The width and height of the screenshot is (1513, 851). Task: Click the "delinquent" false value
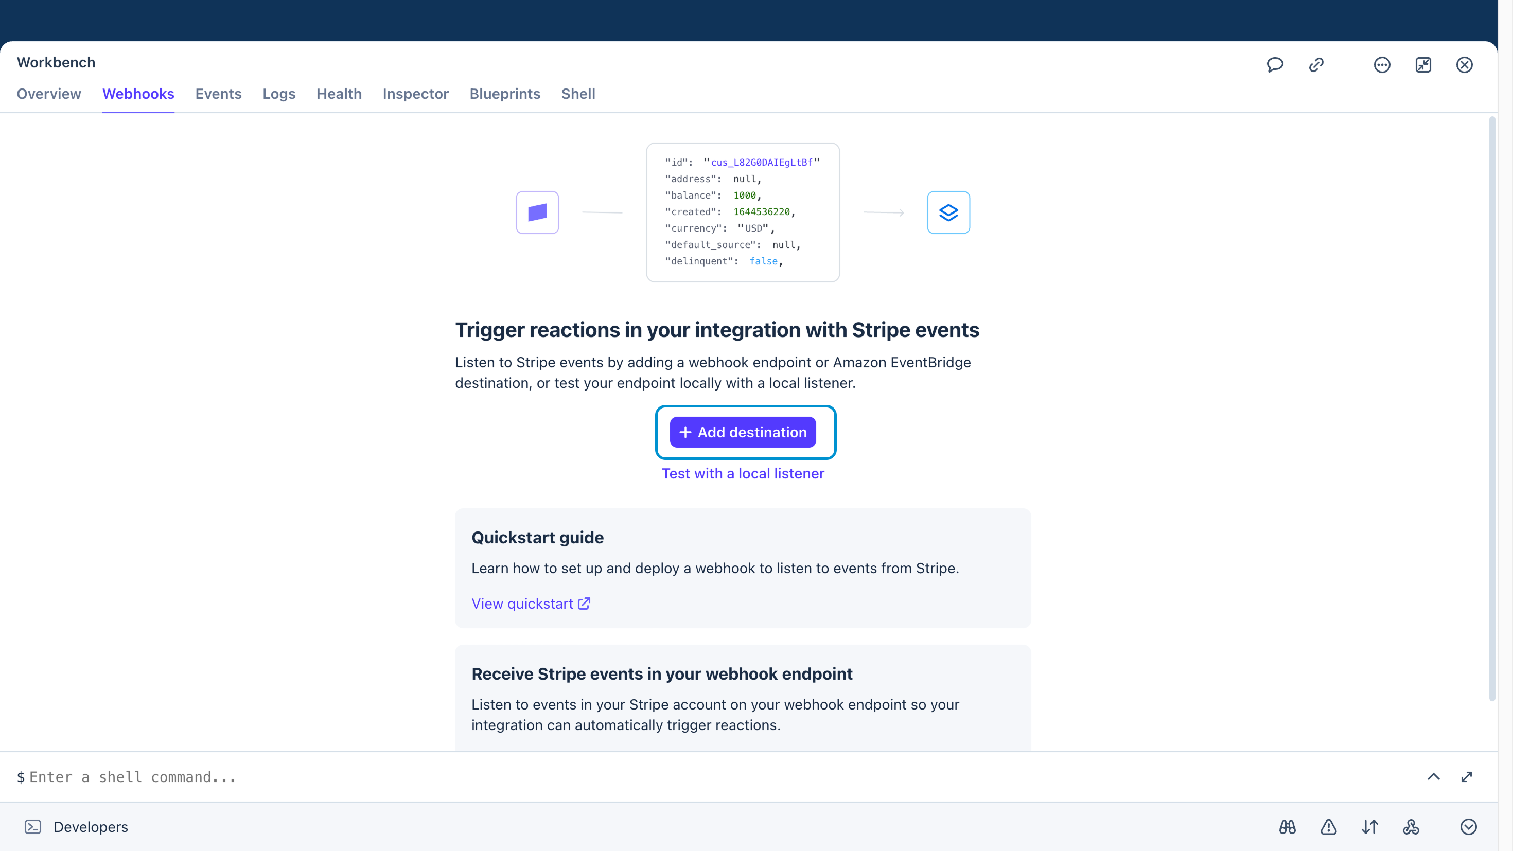click(x=764, y=261)
